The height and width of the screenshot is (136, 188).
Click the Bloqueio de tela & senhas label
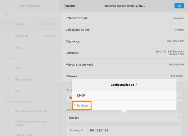click(x=32, y=111)
